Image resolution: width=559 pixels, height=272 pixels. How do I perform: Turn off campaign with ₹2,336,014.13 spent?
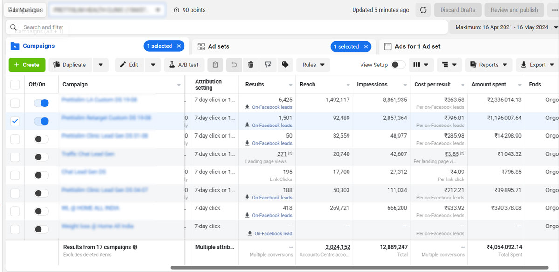pos(41,103)
